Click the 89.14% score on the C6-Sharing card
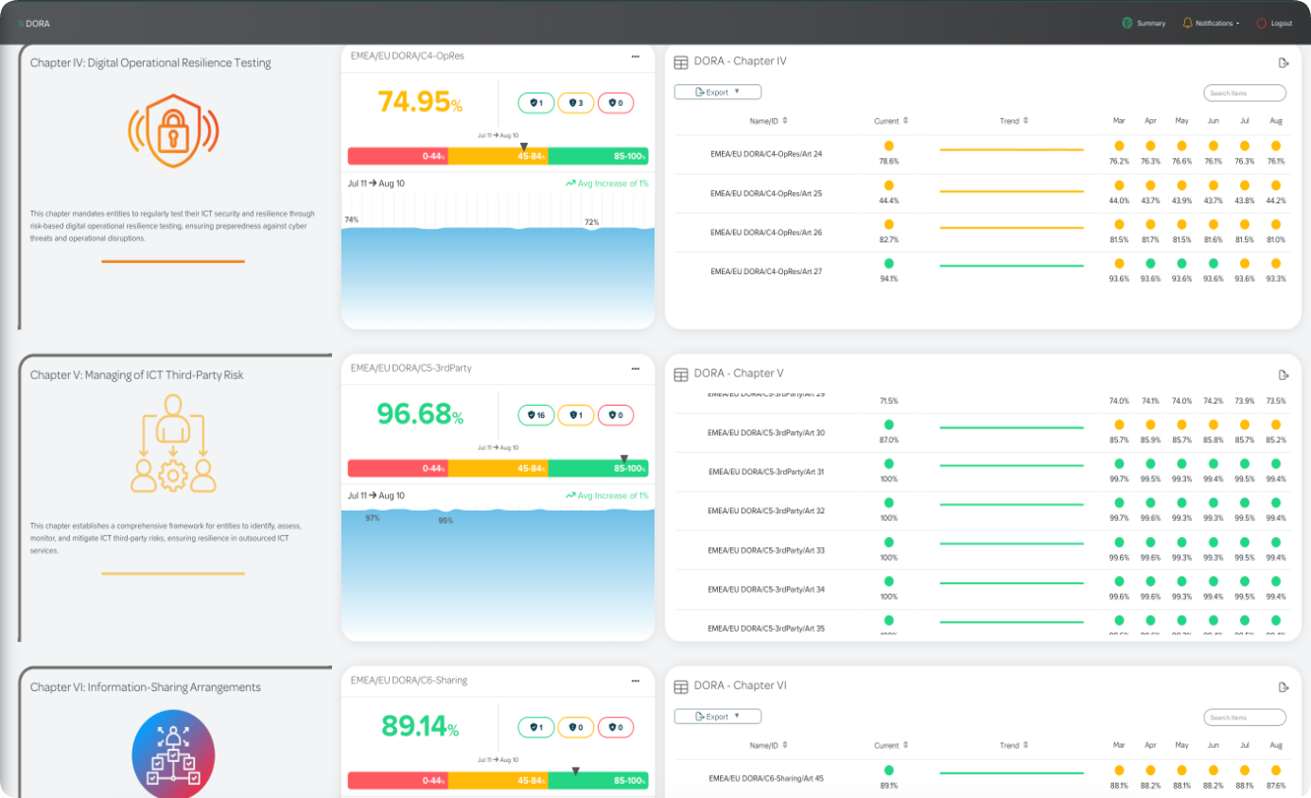 [x=420, y=726]
